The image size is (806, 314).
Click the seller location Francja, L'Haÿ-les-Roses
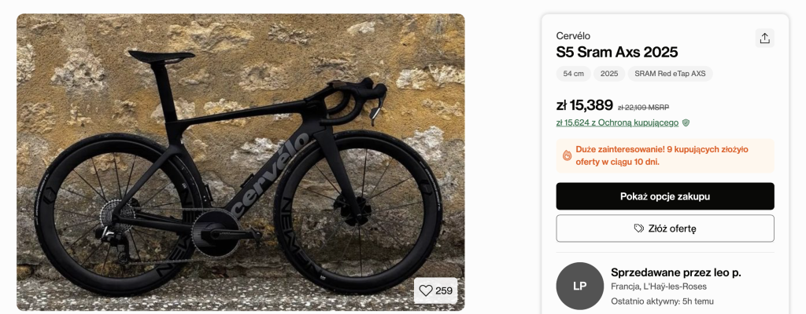point(662,287)
